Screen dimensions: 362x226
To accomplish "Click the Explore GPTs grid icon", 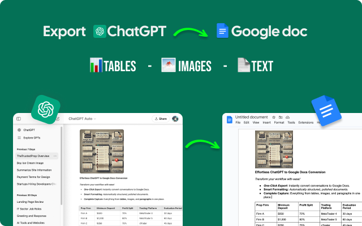I will [x=19, y=138].
